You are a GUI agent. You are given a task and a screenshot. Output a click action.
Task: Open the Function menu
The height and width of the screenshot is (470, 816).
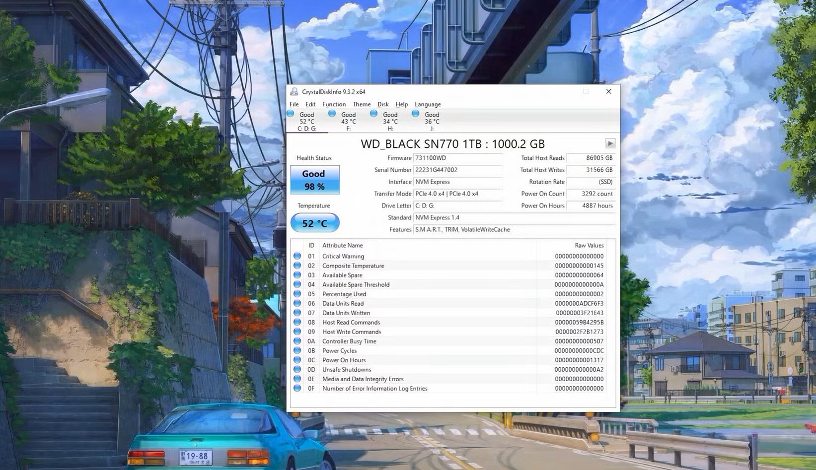tap(334, 104)
